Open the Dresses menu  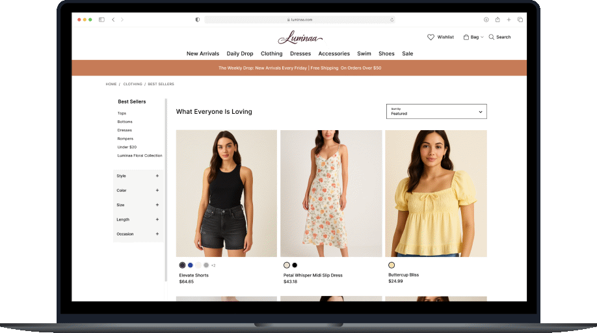(x=300, y=54)
